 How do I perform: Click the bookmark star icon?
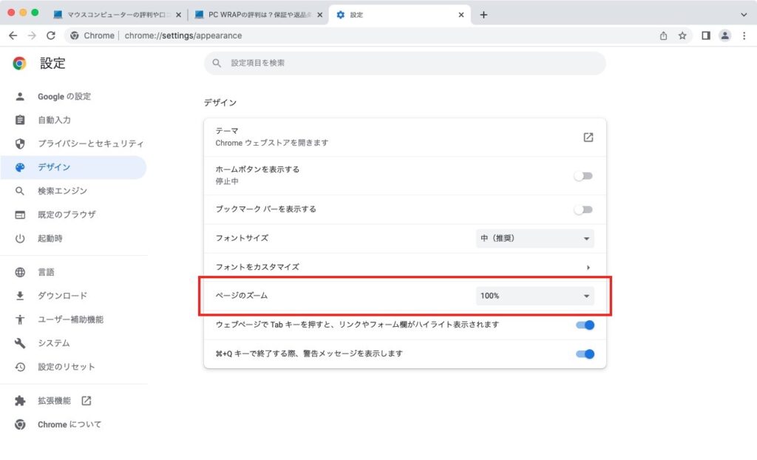click(682, 35)
